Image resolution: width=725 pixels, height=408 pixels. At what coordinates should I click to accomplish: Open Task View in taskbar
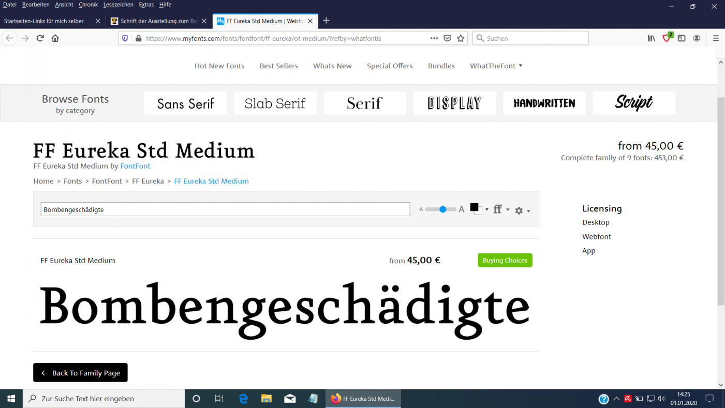pyautogui.click(x=219, y=399)
